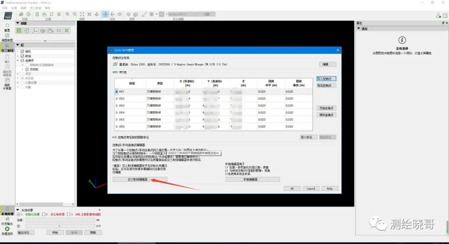Click the Edit coordinate system button

[327, 64]
